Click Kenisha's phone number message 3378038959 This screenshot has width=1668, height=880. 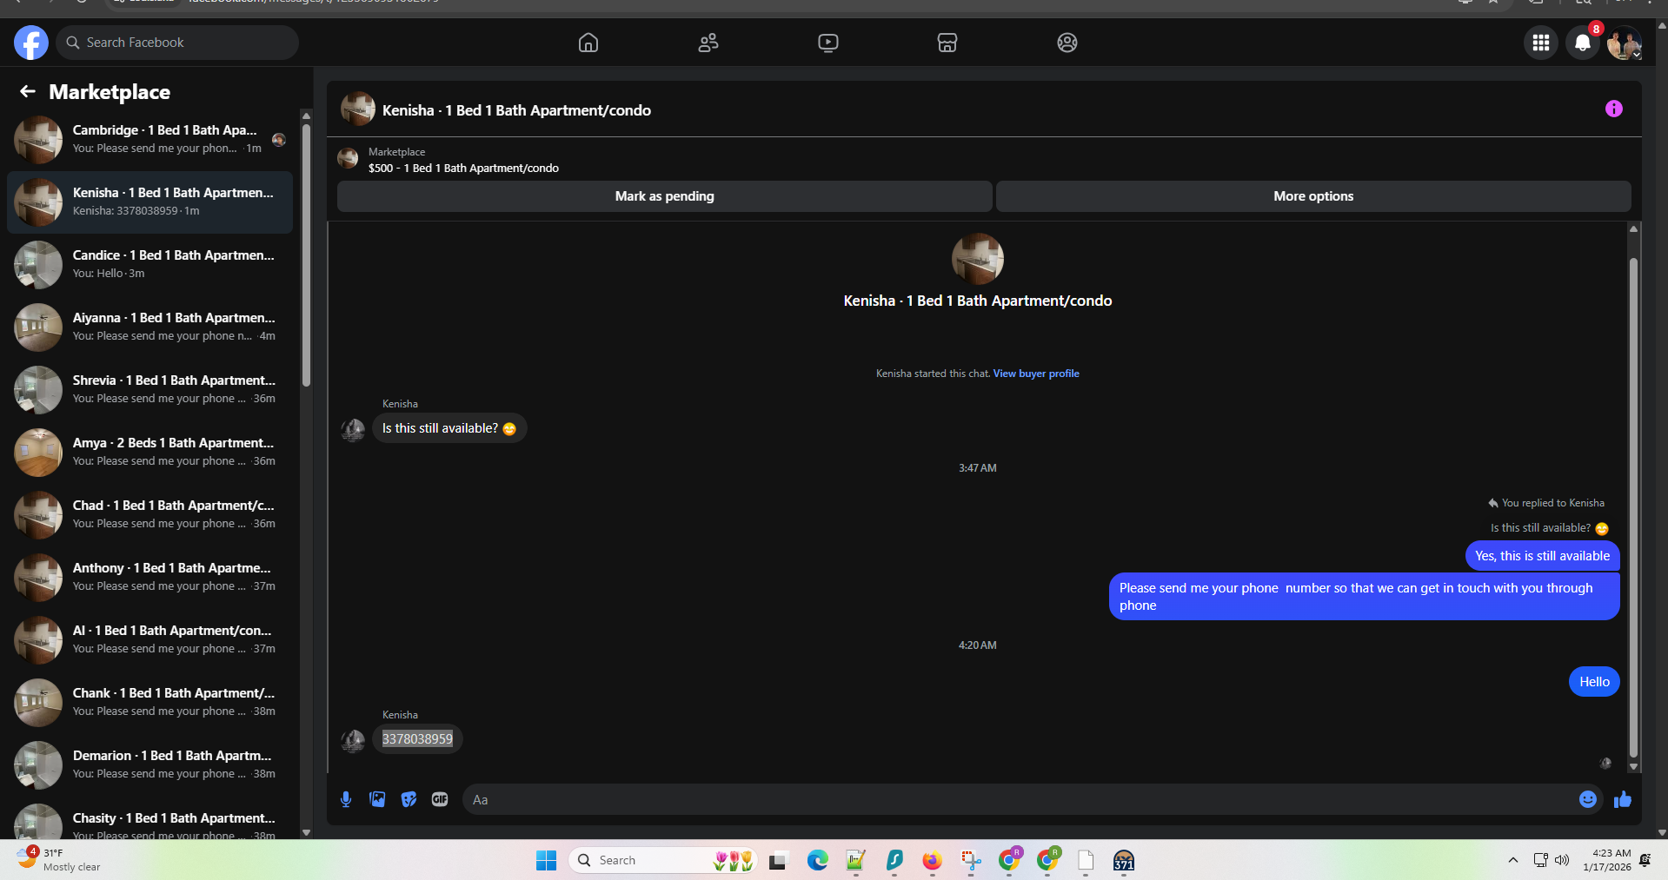[x=417, y=739]
